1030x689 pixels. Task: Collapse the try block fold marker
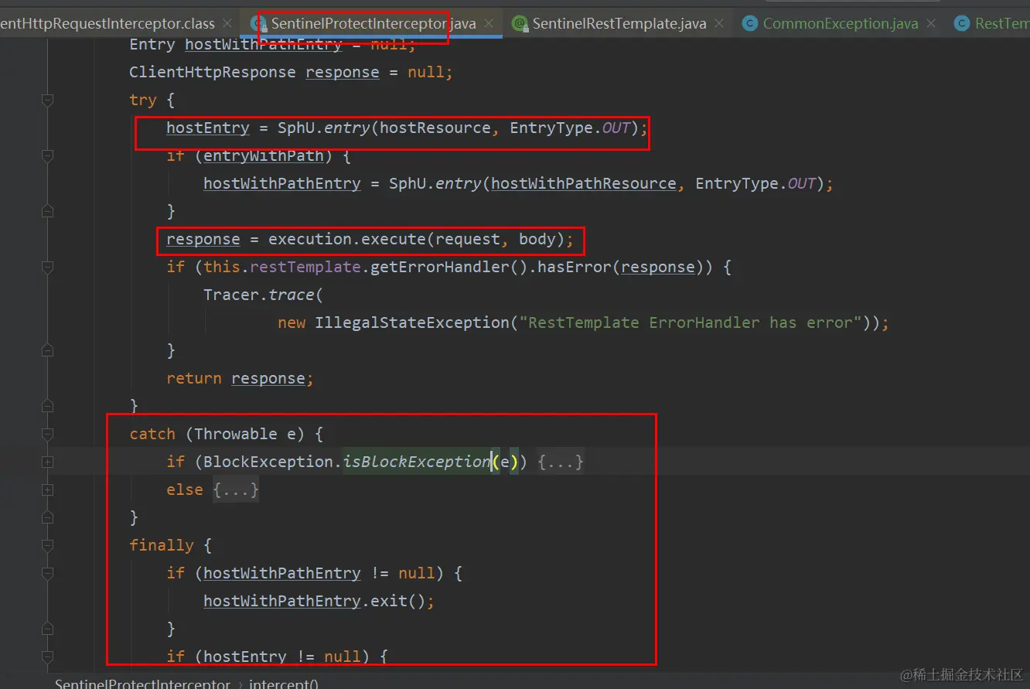tap(47, 100)
